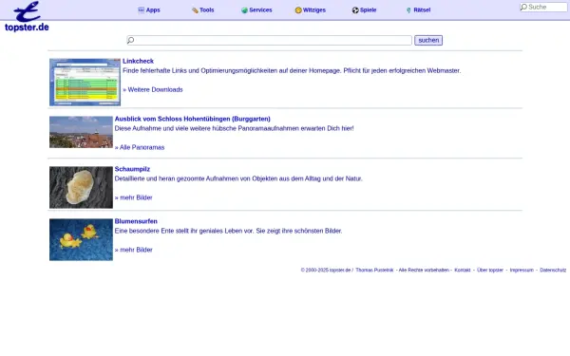The height and width of the screenshot is (356, 570).
Task: Click the large central search input
Action: pyautogui.click(x=269, y=40)
